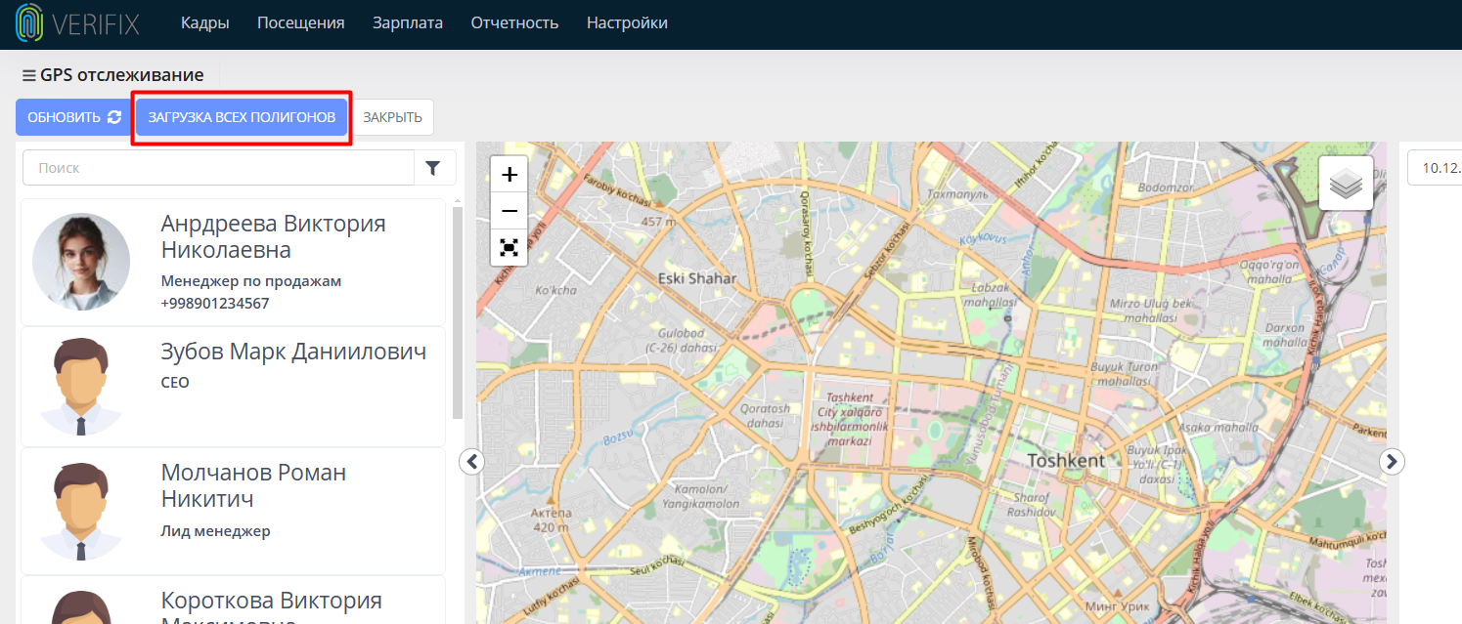This screenshot has width=1462, height=624.
Task: Zoom out on the map
Action: 509,211
